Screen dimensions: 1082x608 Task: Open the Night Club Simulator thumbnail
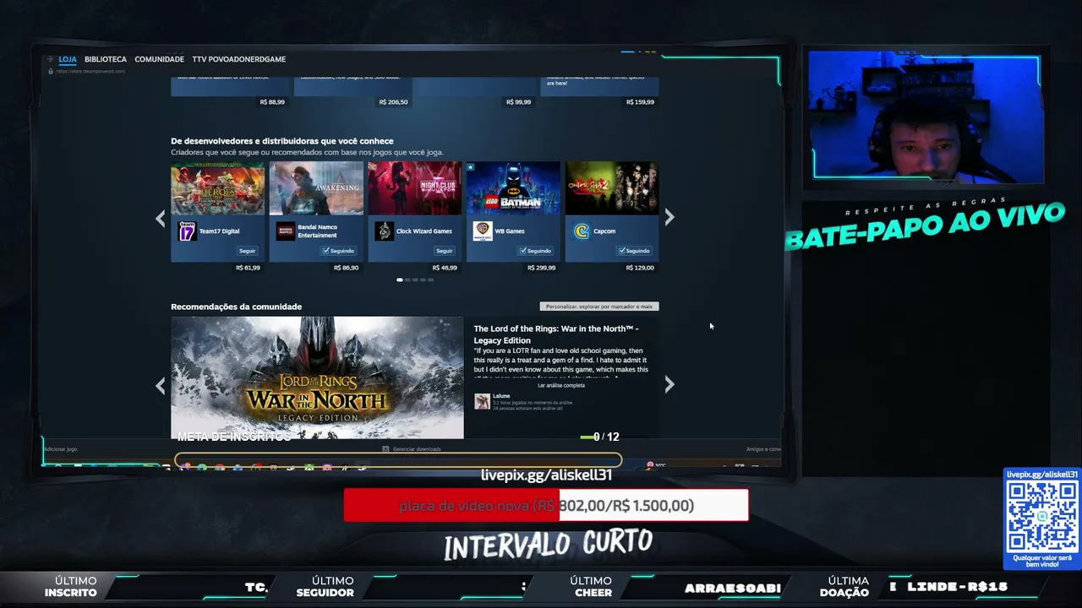tap(415, 188)
